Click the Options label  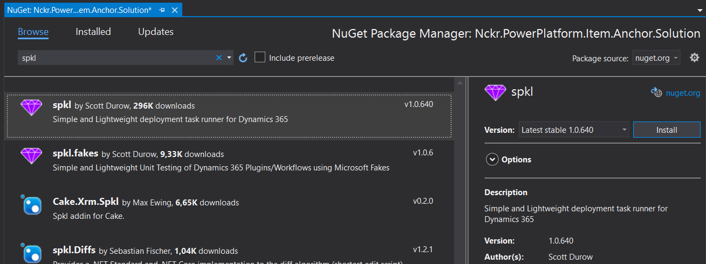(516, 160)
